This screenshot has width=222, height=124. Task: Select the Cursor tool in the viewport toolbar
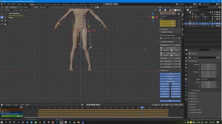click(5, 14)
